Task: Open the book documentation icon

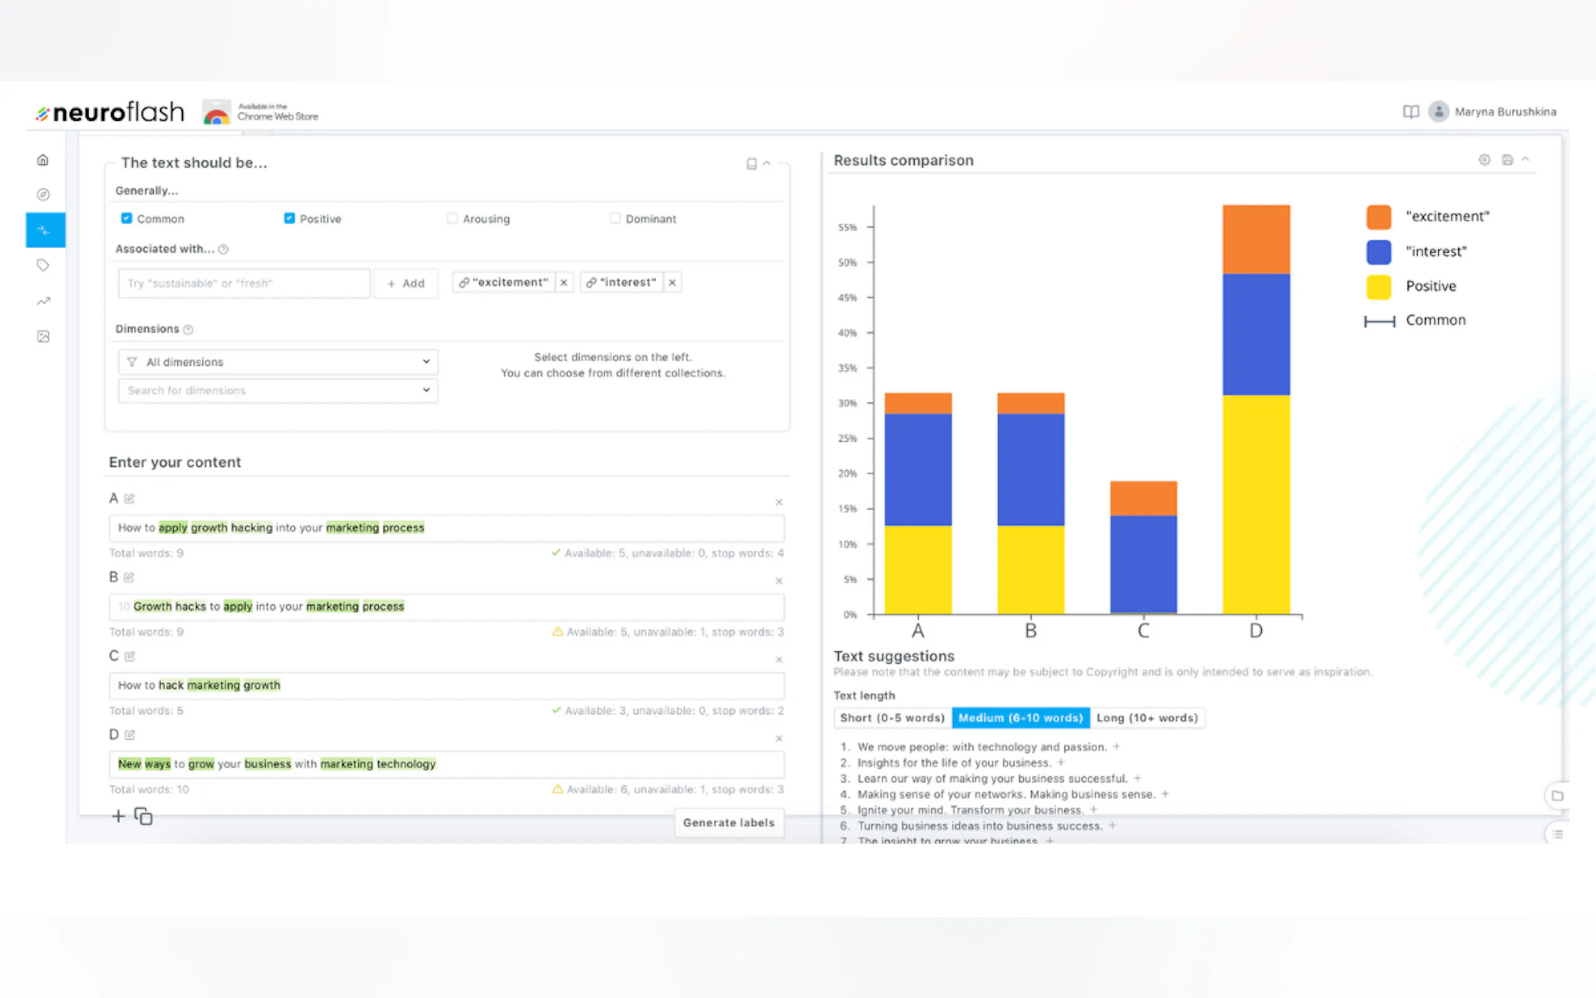Action: click(x=1410, y=111)
